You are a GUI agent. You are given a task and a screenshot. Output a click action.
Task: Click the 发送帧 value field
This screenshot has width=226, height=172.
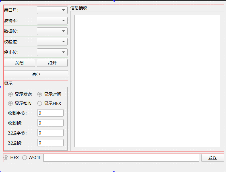click(50, 143)
